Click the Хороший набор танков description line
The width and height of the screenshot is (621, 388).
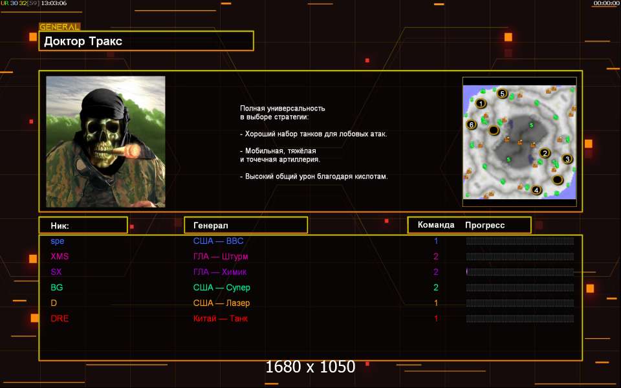point(313,134)
